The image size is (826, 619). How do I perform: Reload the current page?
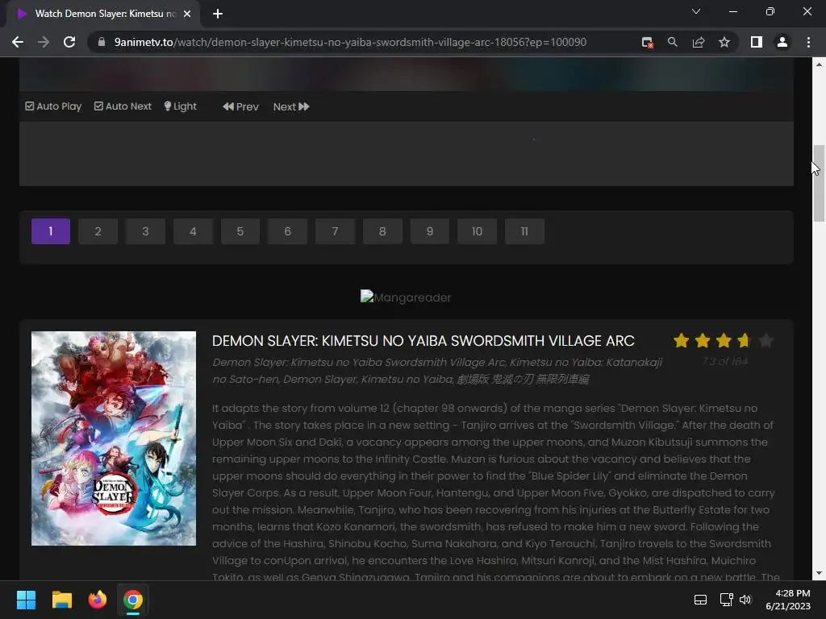coord(69,42)
